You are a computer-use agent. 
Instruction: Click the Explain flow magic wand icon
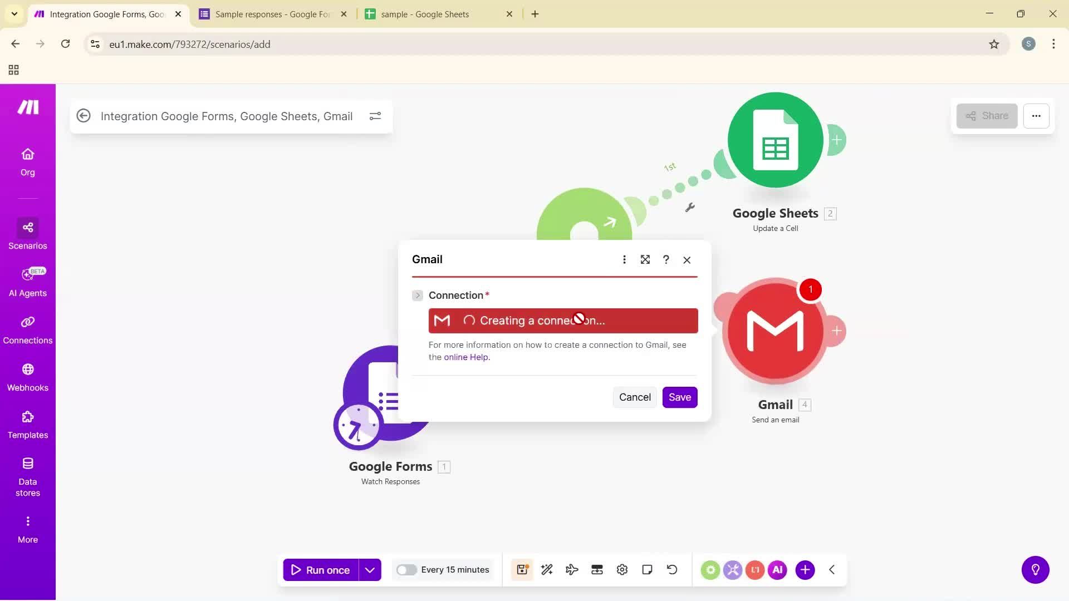pyautogui.click(x=547, y=569)
